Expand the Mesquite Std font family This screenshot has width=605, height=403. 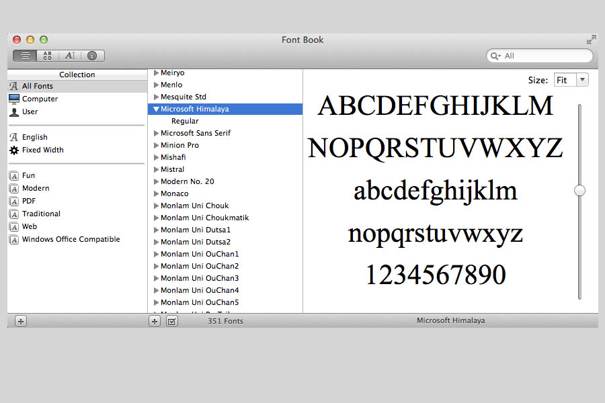tap(156, 97)
